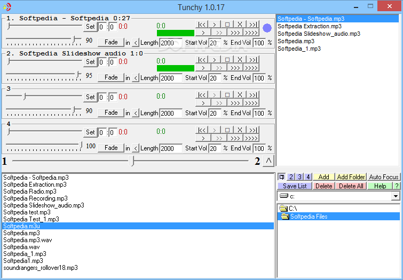The width and height of the screenshot is (403, 280).
Task: Click the >>>> button on deck 4
Action: 251,138
